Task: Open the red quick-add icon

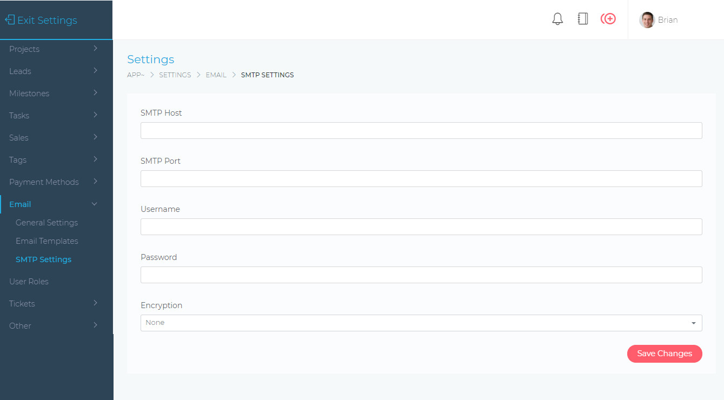Action: click(608, 18)
